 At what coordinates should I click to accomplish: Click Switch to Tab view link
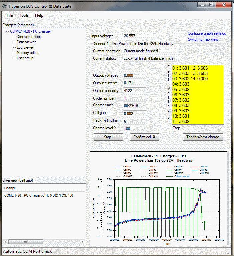tap(203, 39)
